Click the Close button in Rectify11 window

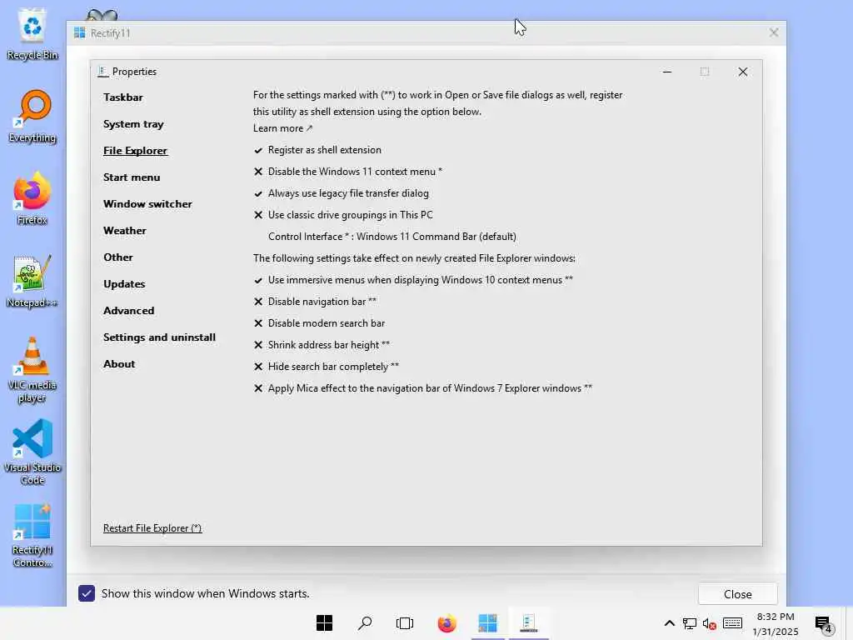(x=738, y=594)
